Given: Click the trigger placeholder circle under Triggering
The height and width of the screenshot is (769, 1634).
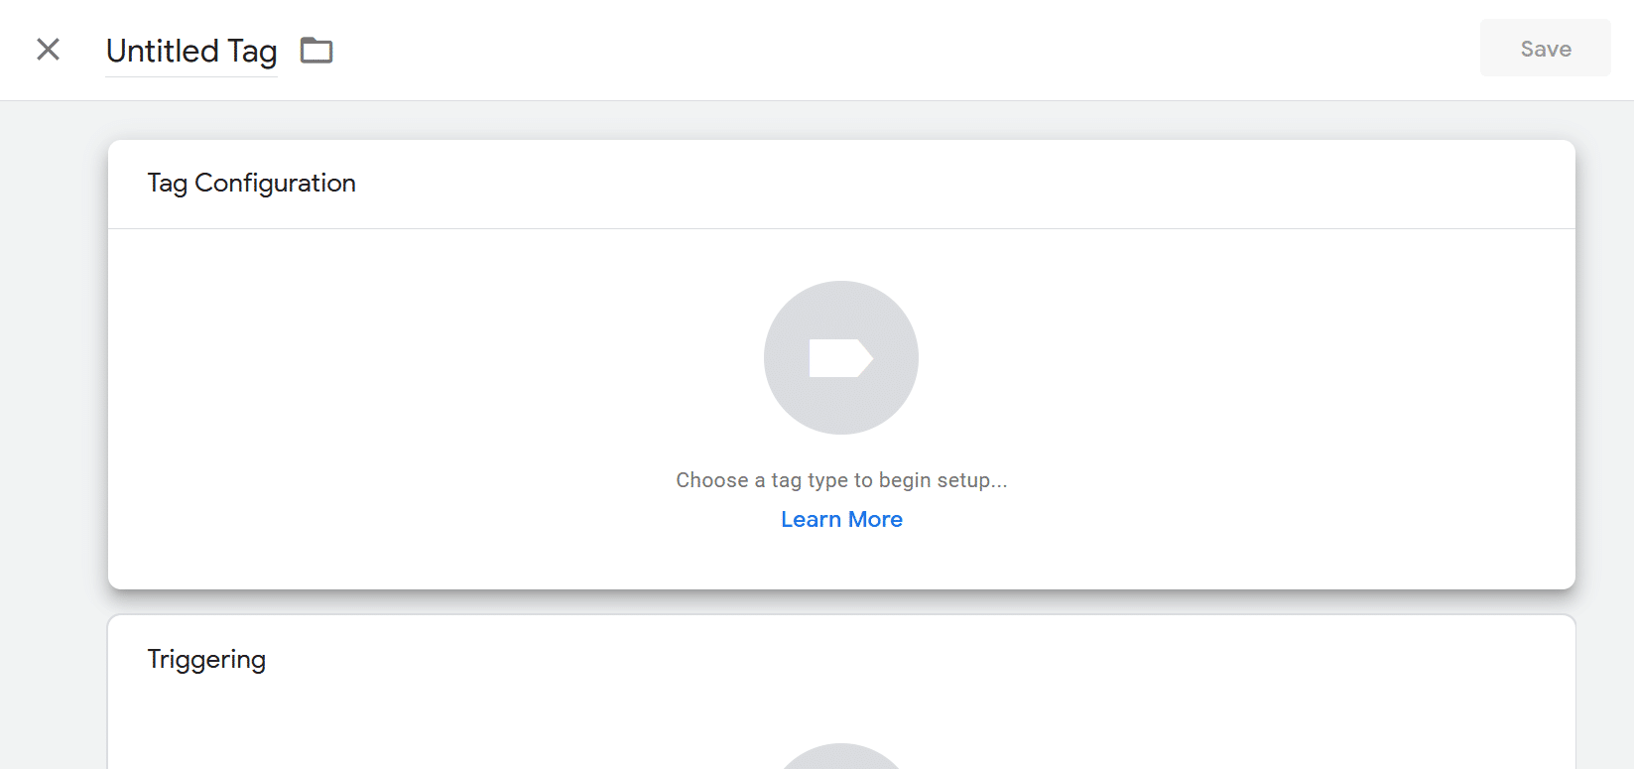Looking at the screenshot, I should click(x=841, y=756).
